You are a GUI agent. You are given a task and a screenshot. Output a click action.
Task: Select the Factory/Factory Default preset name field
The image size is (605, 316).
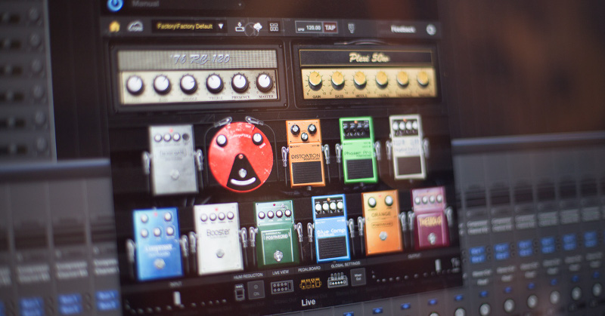pos(185,26)
